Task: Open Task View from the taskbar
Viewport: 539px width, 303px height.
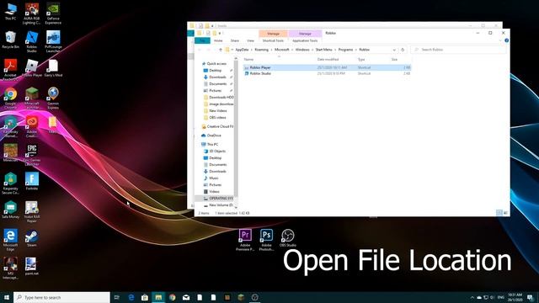Action: click(117, 297)
